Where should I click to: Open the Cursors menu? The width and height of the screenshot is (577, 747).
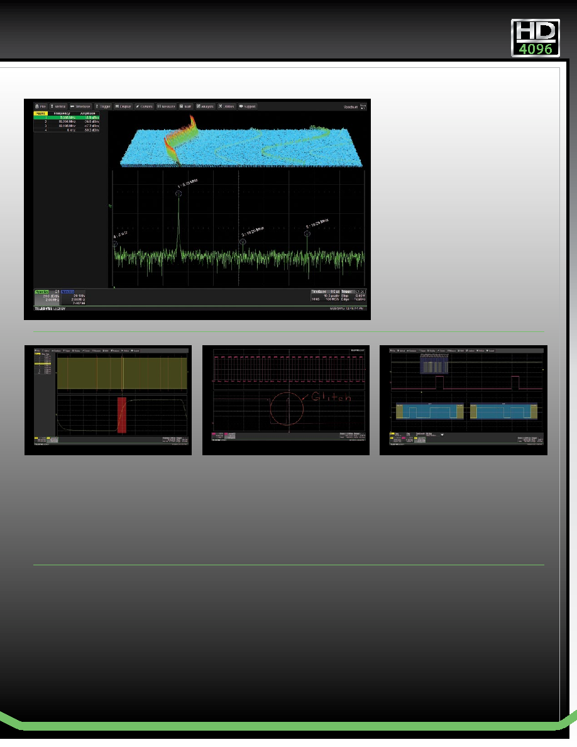[x=145, y=106]
